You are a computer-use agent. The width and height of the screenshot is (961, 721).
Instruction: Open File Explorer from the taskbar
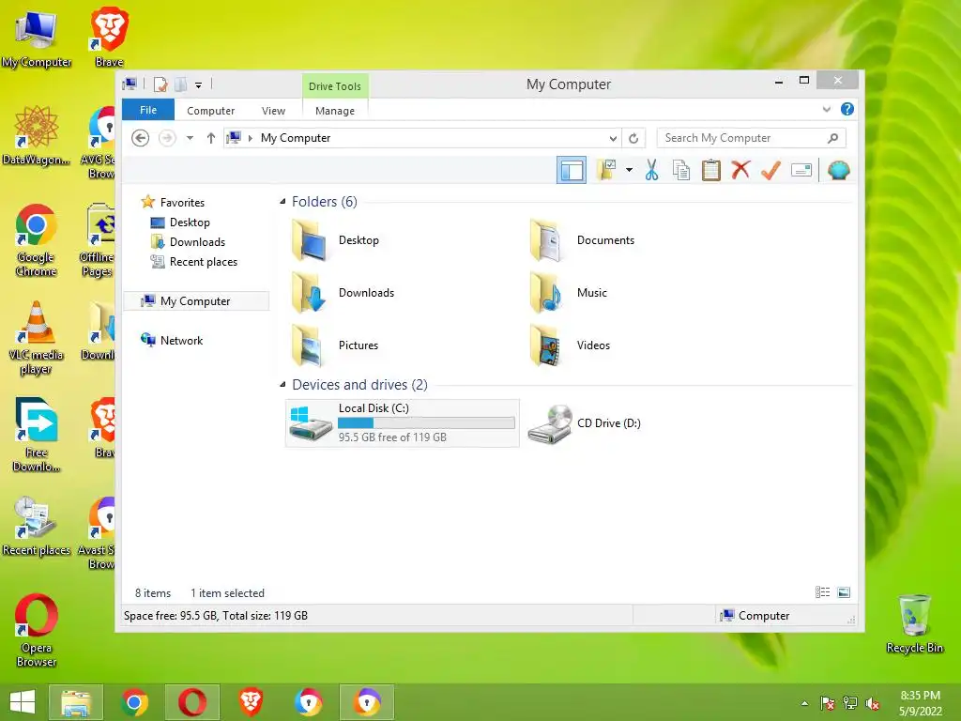click(75, 702)
